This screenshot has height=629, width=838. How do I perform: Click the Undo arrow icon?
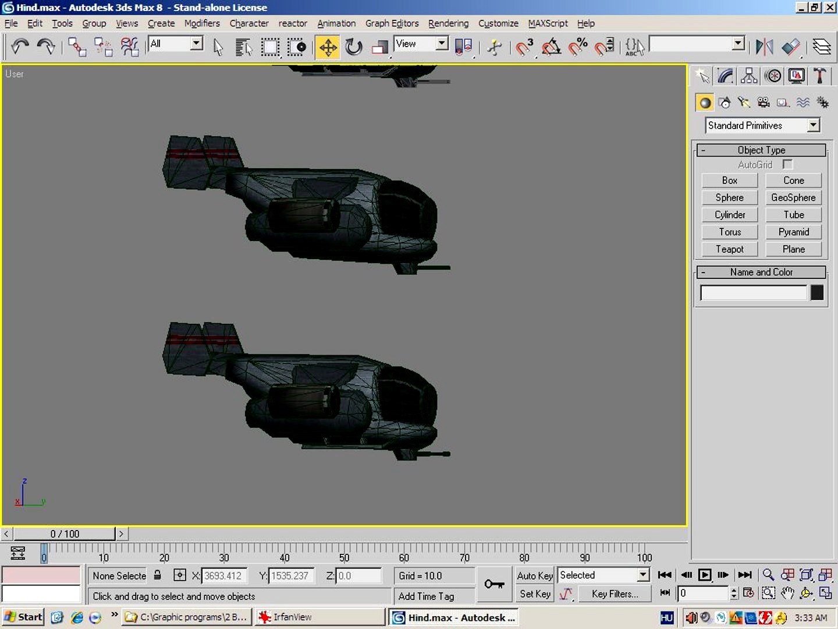[x=20, y=47]
